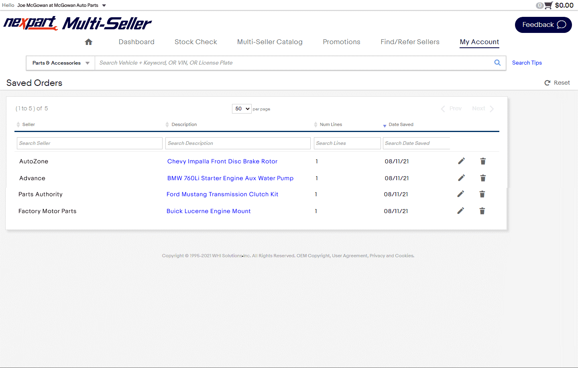Click the magnifying glass search icon
Image resolution: width=578 pixels, height=368 pixels.
497,63
